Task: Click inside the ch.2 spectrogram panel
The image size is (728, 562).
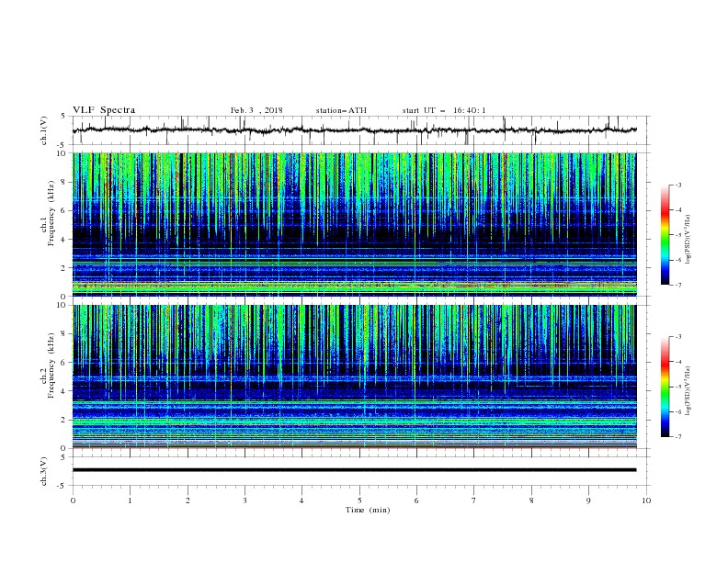Action: click(354, 377)
